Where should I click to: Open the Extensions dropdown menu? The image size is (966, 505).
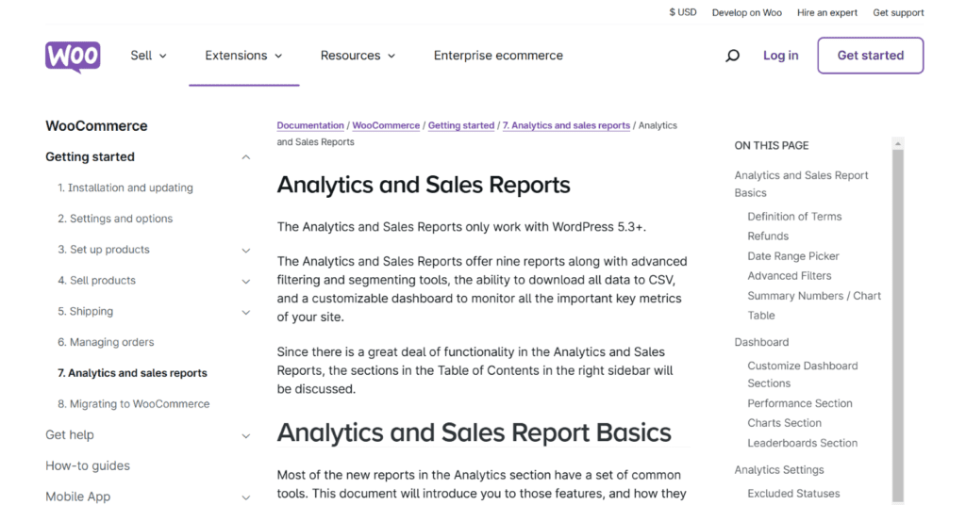pyautogui.click(x=243, y=56)
